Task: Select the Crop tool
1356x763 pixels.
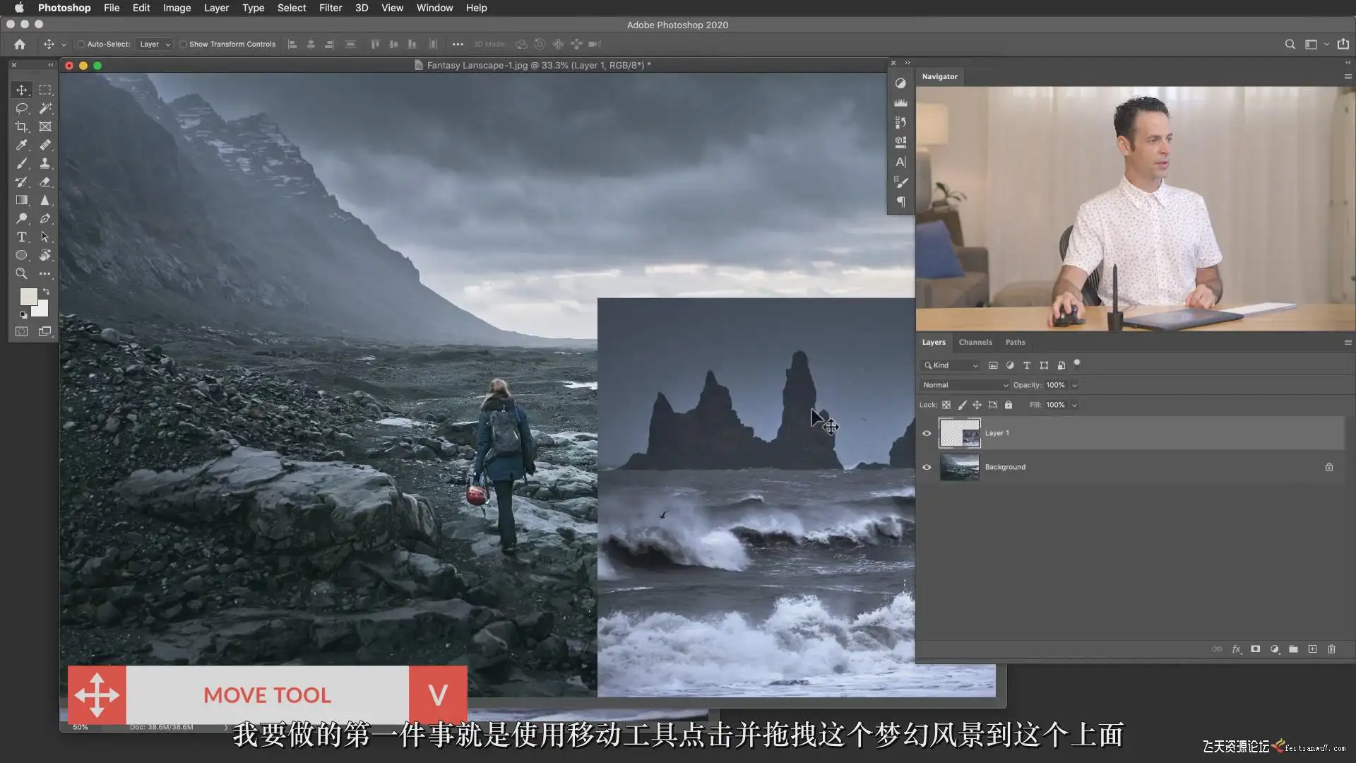Action: [21, 126]
